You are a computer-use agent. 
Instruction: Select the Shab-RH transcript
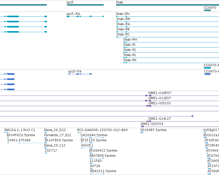pos(130,40)
